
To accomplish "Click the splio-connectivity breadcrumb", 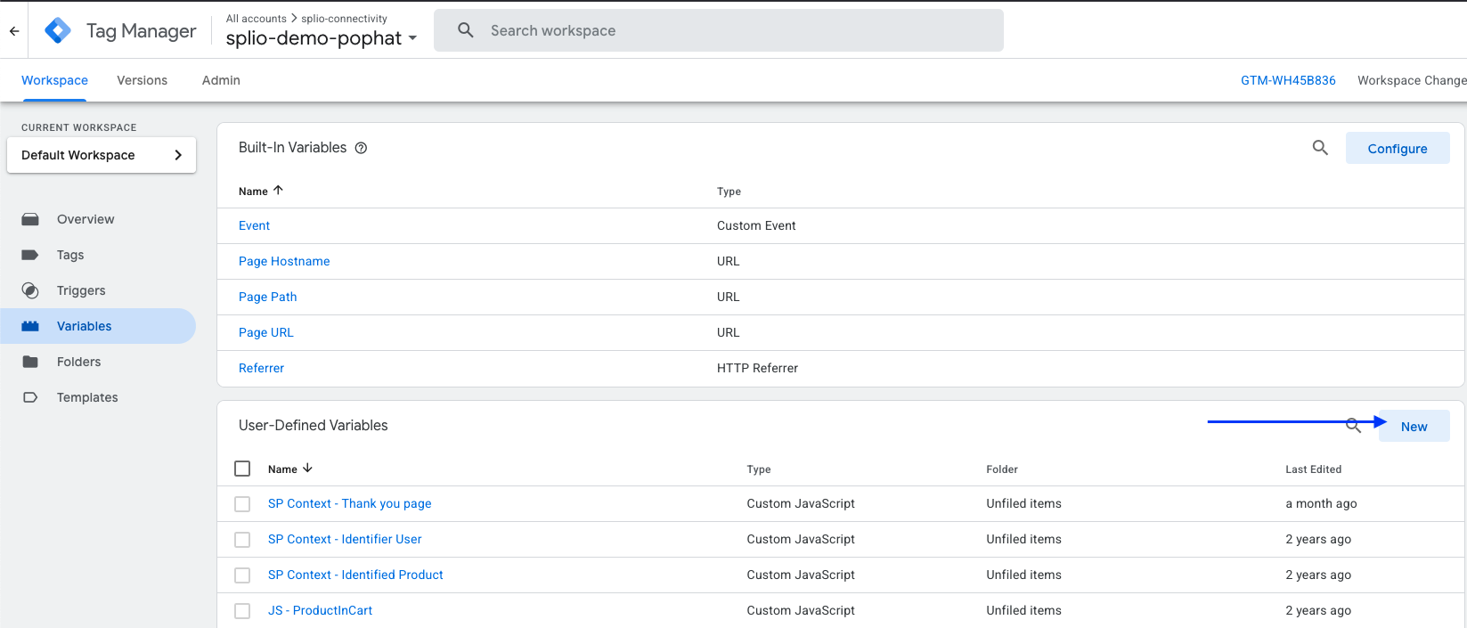I will click(x=344, y=19).
